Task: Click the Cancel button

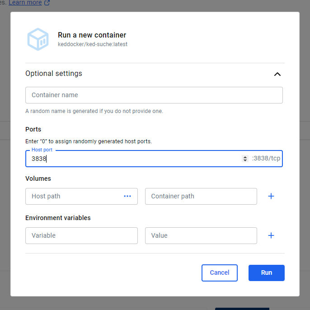Action: (x=220, y=272)
